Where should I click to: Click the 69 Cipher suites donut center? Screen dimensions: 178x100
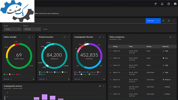pos(19,56)
